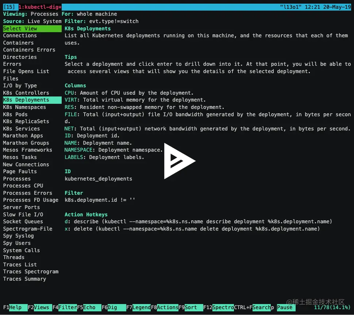Select the Slow File I/O view
Screen dimensions: 354x315
23,215
